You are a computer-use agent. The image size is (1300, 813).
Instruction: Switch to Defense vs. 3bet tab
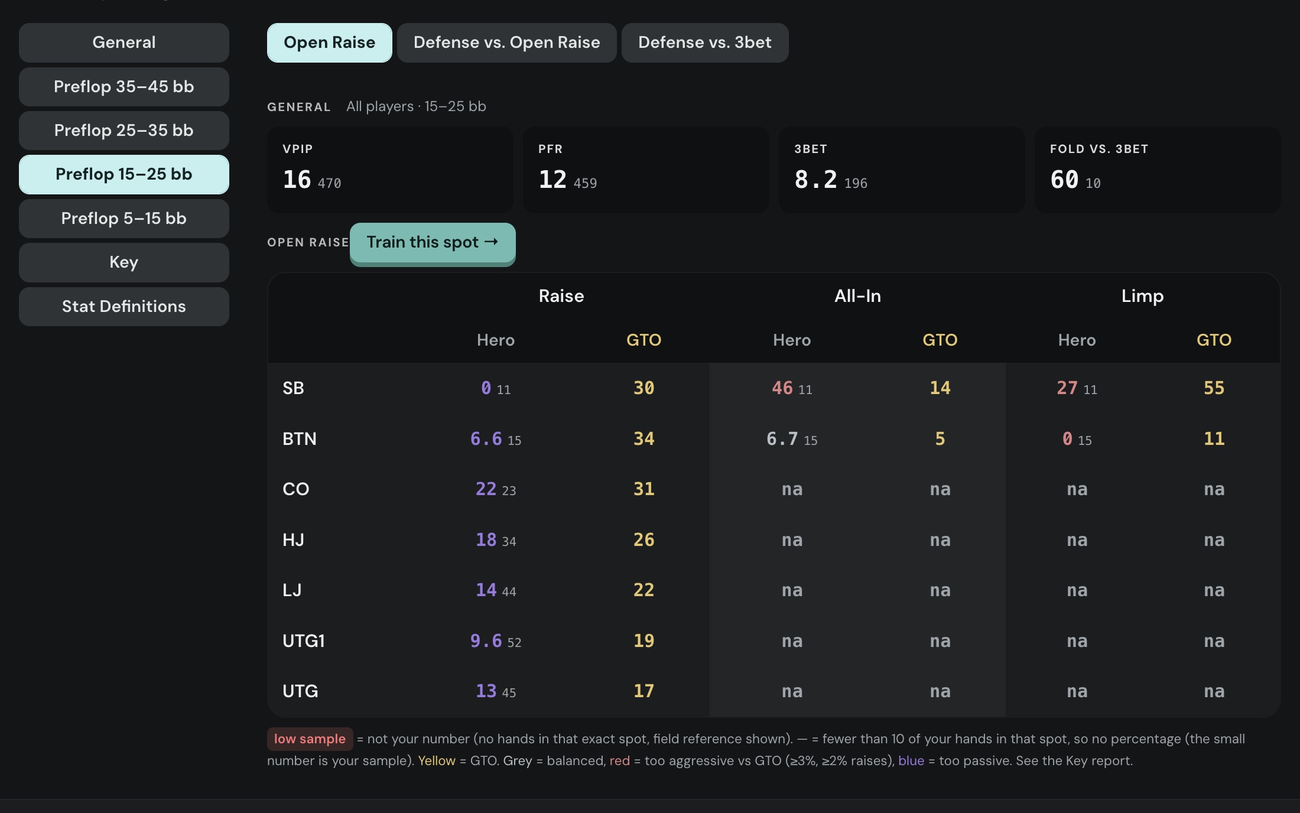tap(704, 43)
